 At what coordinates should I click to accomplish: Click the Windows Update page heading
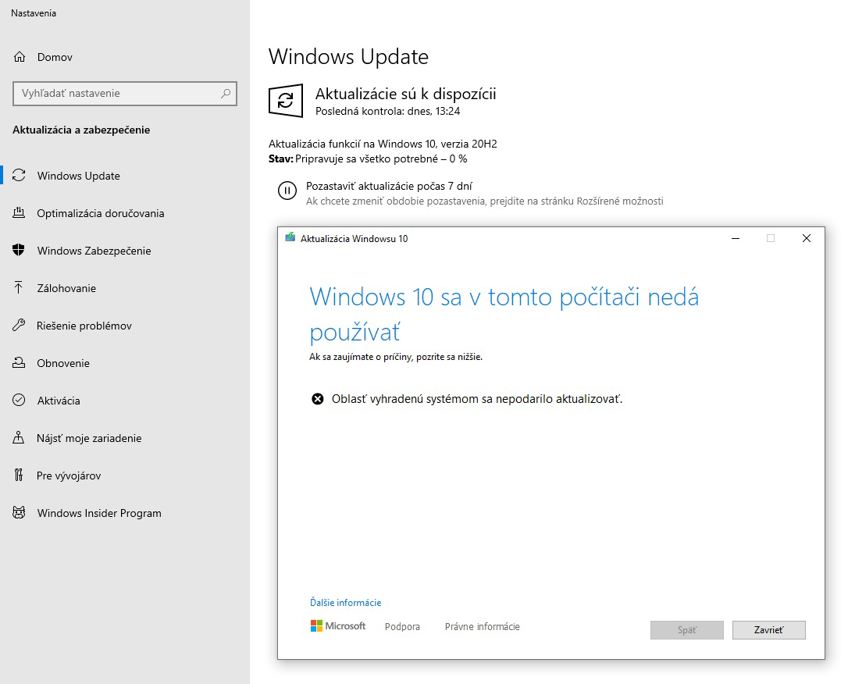348,57
